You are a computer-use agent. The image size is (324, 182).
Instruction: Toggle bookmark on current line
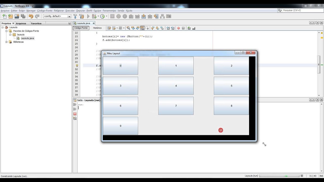tap(162, 28)
